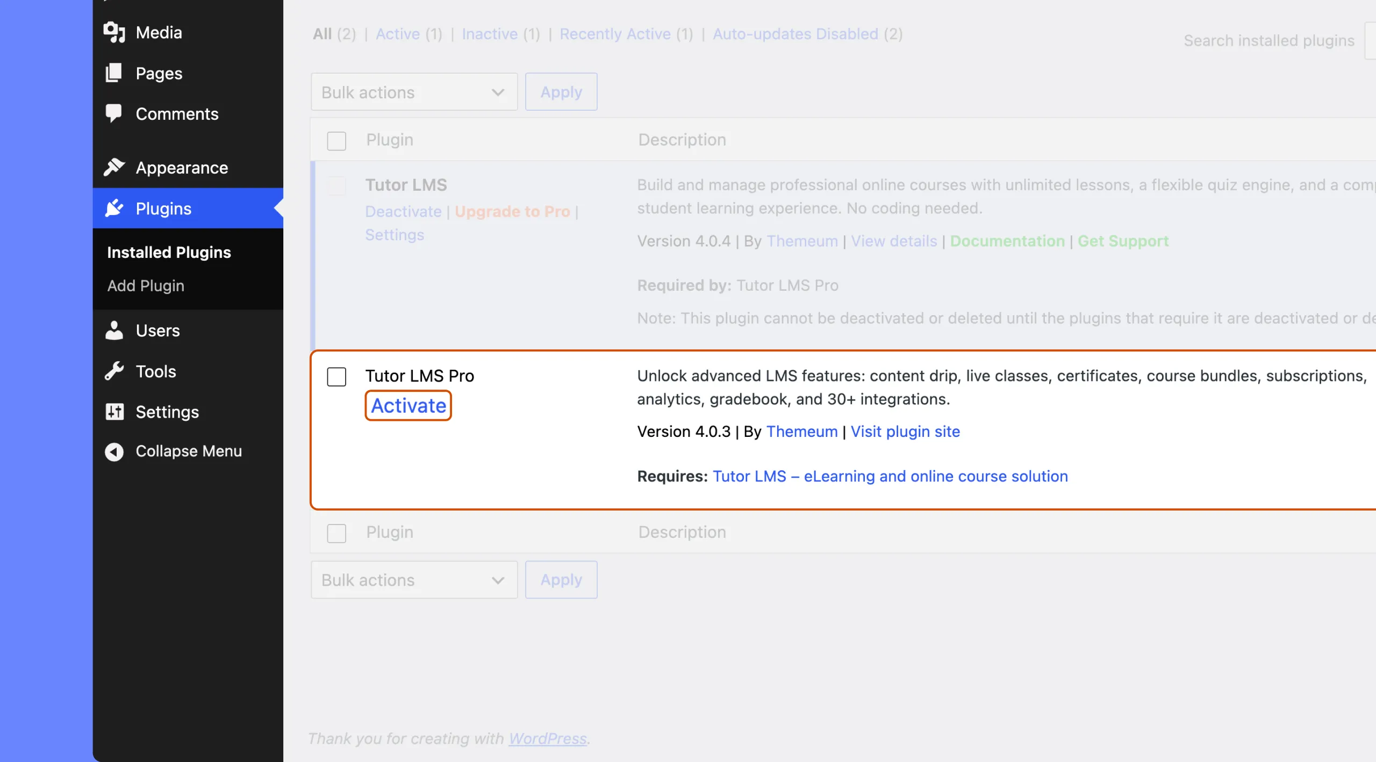Click Version 4.0.3 text
Viewport: 1376px width, 762px height.
(x=684, y=432)
